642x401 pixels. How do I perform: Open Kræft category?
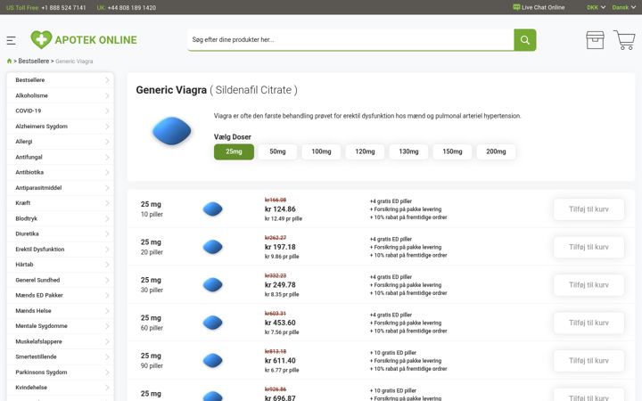[x=61, y=203]
